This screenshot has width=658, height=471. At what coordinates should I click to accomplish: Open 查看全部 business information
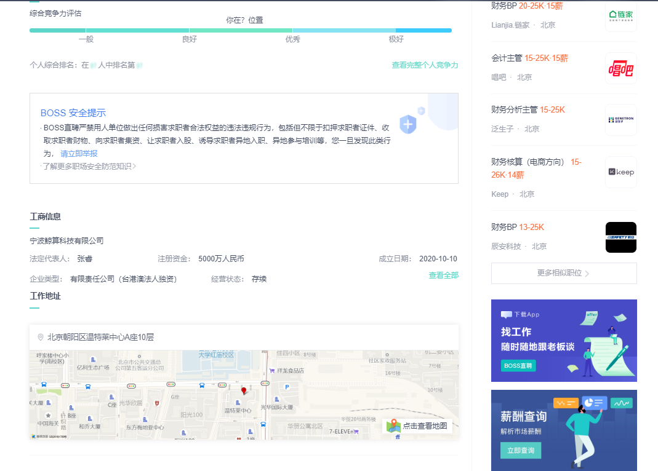pos(443,275)
